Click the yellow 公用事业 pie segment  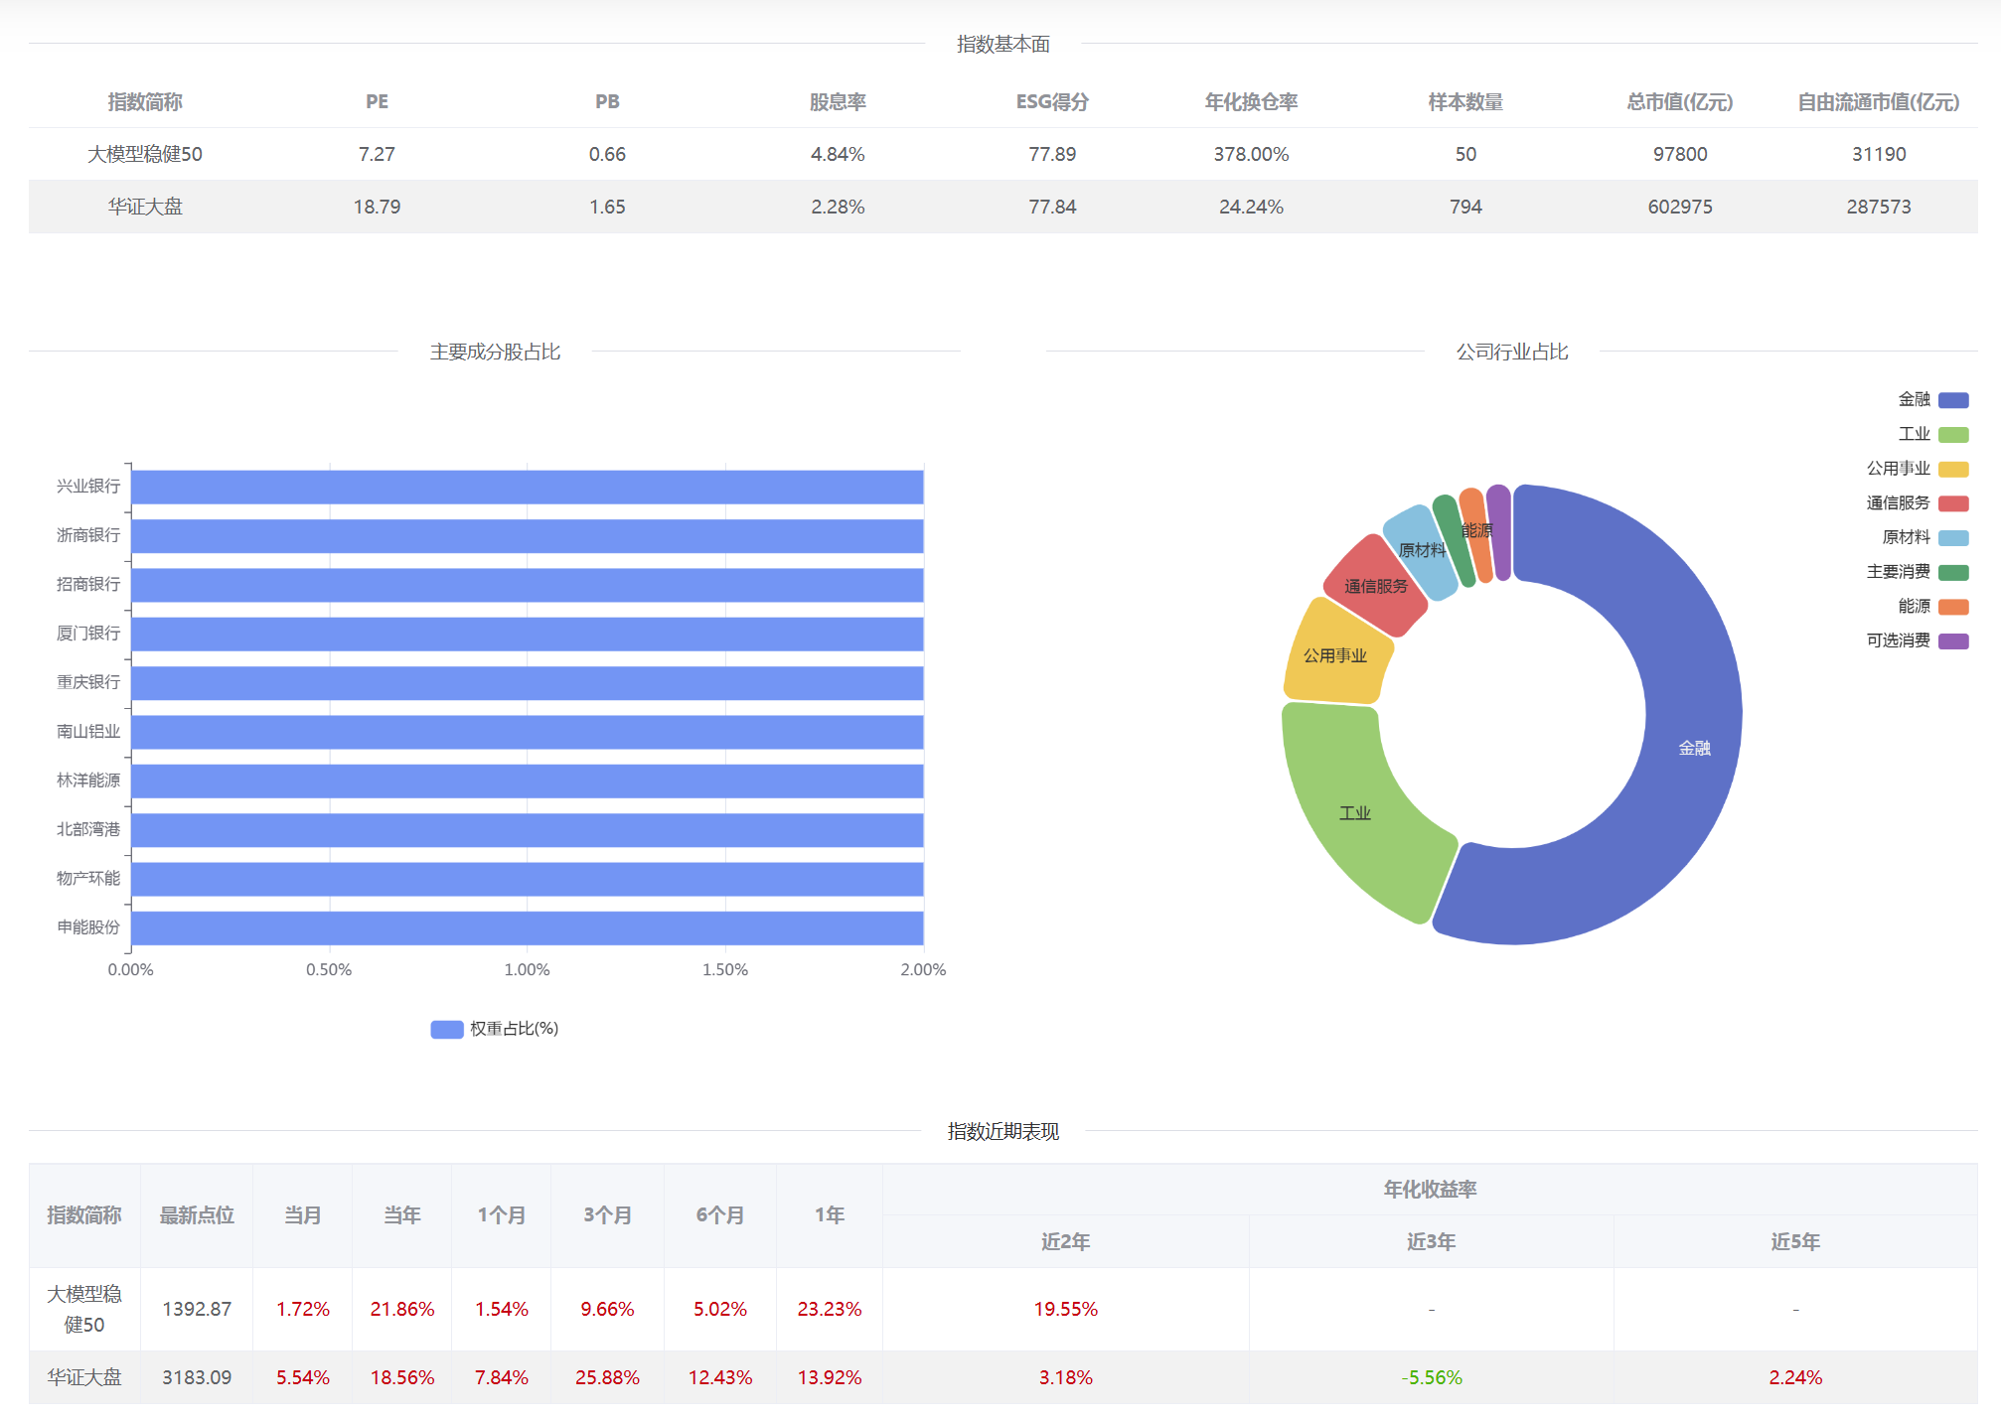click(x=1334, y=655)
